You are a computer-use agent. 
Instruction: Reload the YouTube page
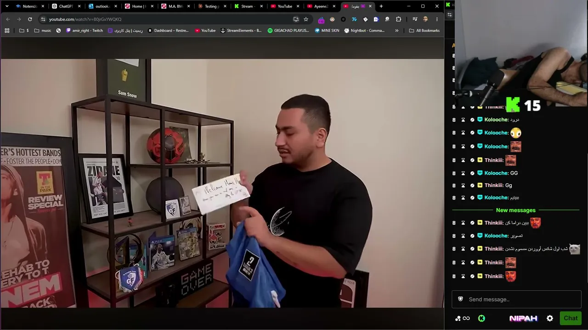point(30,19)
